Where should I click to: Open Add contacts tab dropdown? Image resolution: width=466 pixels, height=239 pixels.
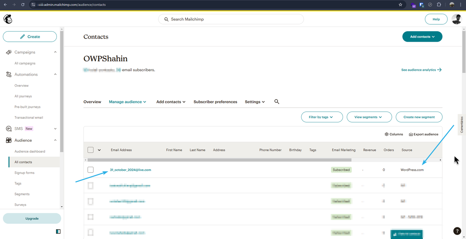point(171,102)
